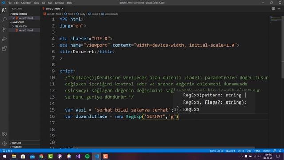Image resolution: width=284 pixels, height=160 pixels.
Task: Click the VS Code logo in title bar
Action: point(3,3)
